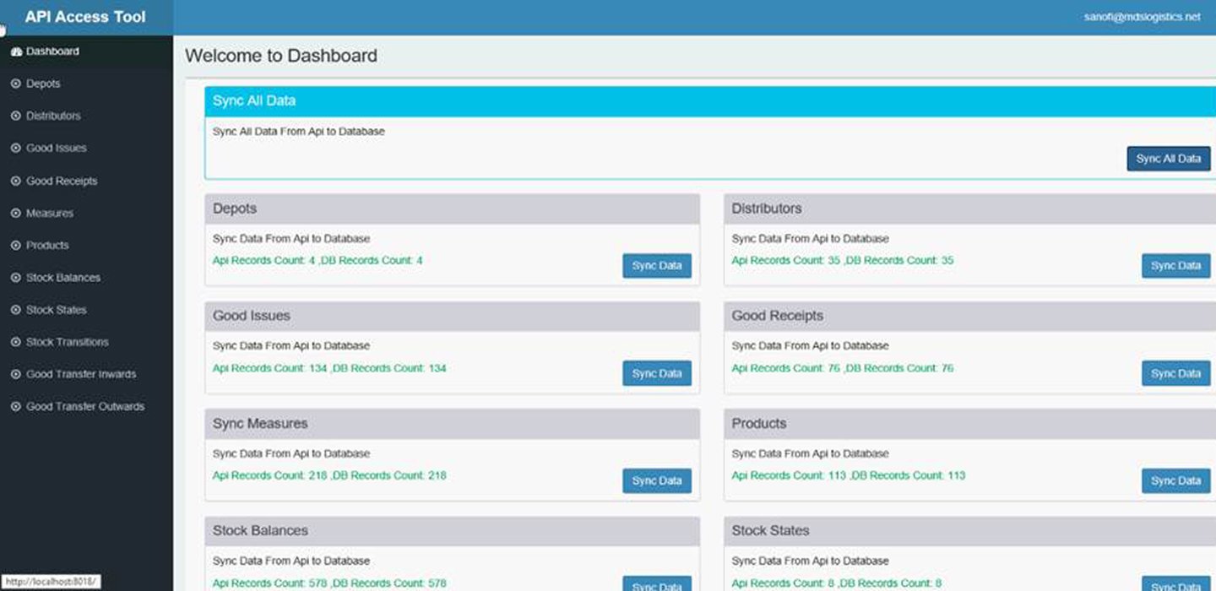Click the Dashboard gauge icon in sidebar
The image size is (1216, 591).
[15, 52]
